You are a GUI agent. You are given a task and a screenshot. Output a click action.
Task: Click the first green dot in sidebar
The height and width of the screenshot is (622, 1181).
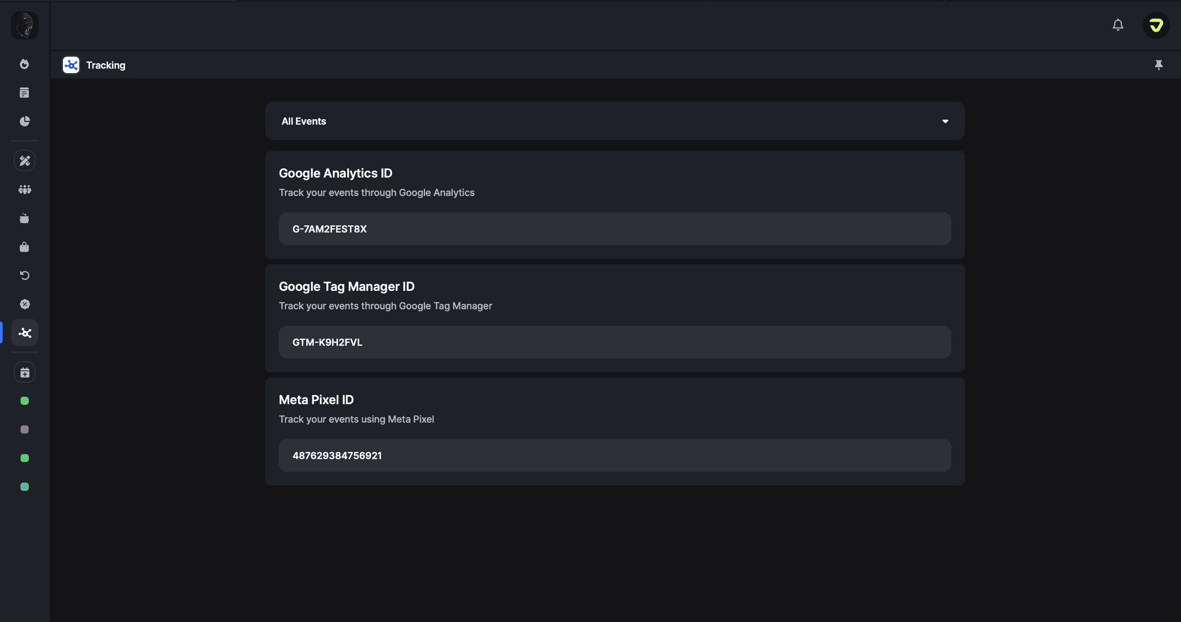[x=24, y=400]
